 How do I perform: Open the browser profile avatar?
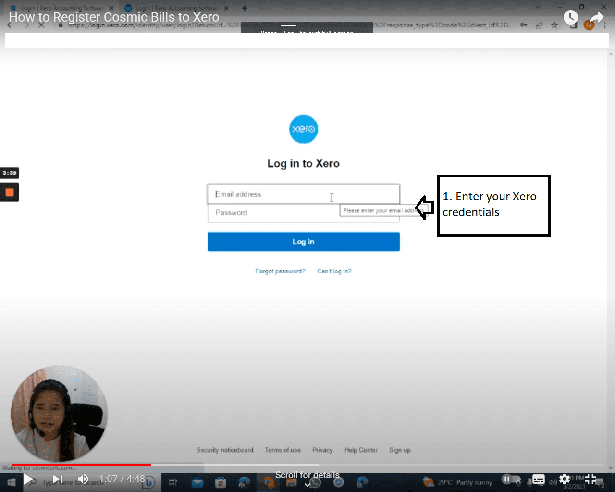pyautogui.click(x=589, y=25)
